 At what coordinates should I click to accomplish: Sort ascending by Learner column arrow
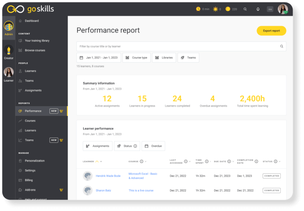point(97,162)
